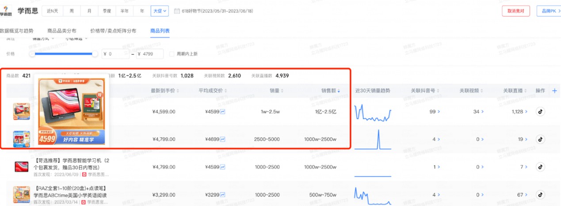
Task: Click the plus icon to add table columns
Action: pos(555,91)
